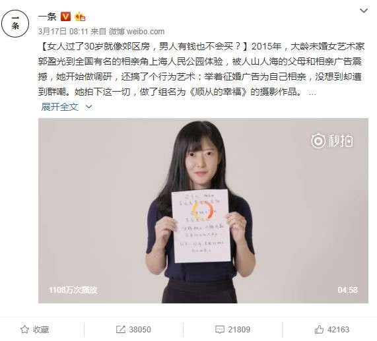This screenshot has width=377, height=341.
Task: Click the 04:58 video duration label
Action: (x=347, y=290)
